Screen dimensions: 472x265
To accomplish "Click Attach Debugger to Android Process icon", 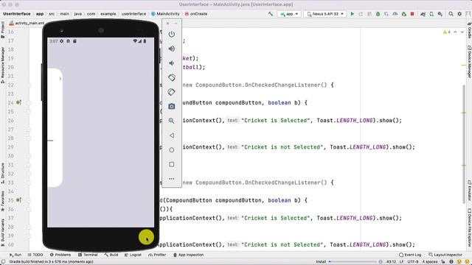I will (x=403, y=14).
